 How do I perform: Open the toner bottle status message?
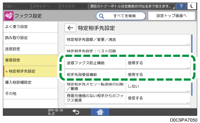point(132,6)
